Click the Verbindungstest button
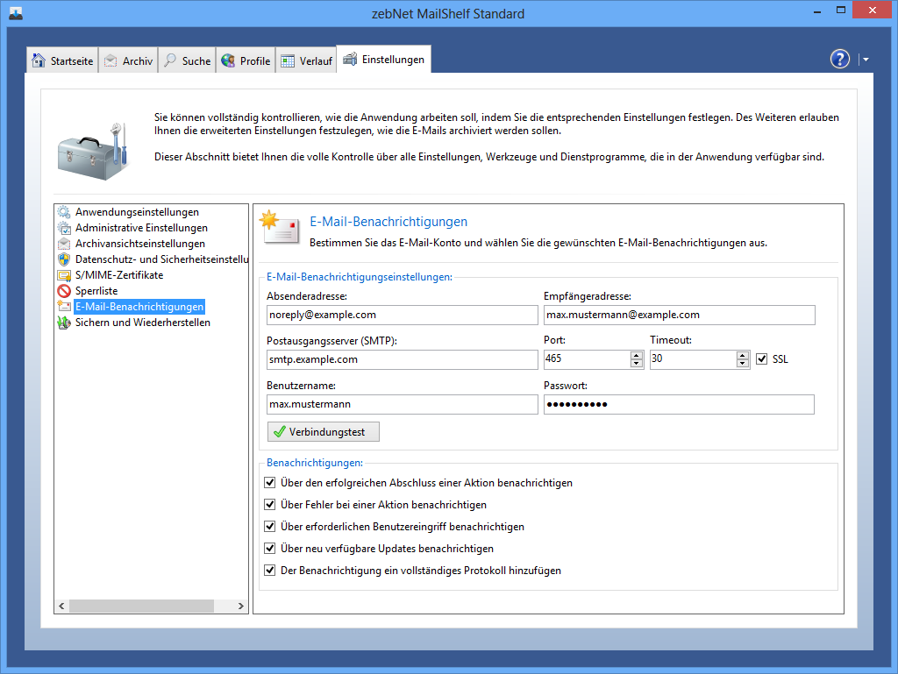 [x=324, y=432]
